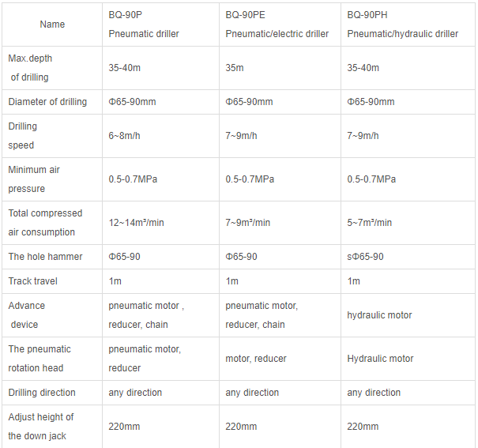478x448 pixels.
Task: Click the BQ-90PE Pneumatic/electric driller header
Action: coord(277,24)
